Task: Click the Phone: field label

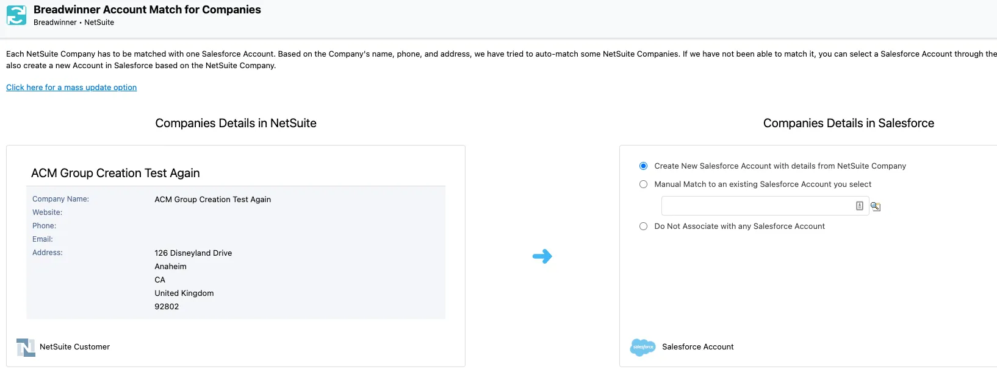Action: click(45, 226)
